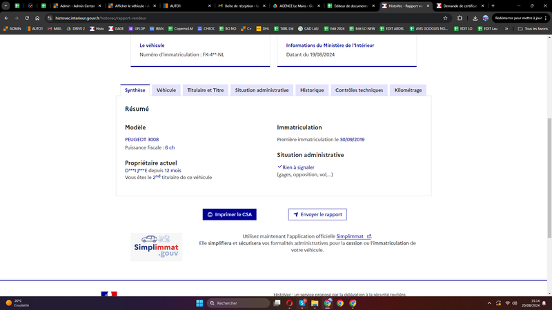The height and width of the screenshot is (310, 552).
Task: Follow the Simplimmat link
Action: [353, 236]
